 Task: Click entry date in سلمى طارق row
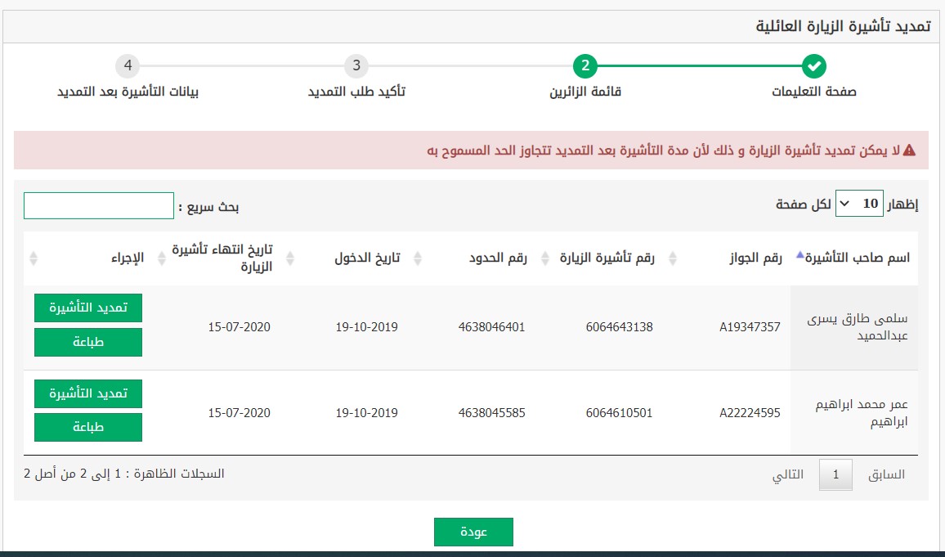click(x=366, y=327)
